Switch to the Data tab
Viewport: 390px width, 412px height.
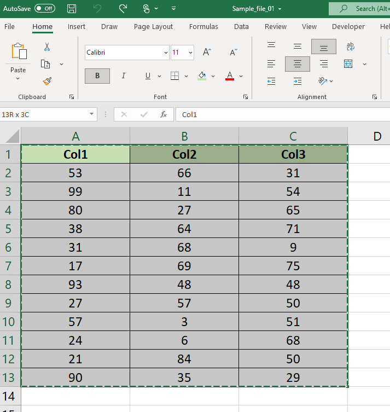pyautogui.click(x=241, y=27)
